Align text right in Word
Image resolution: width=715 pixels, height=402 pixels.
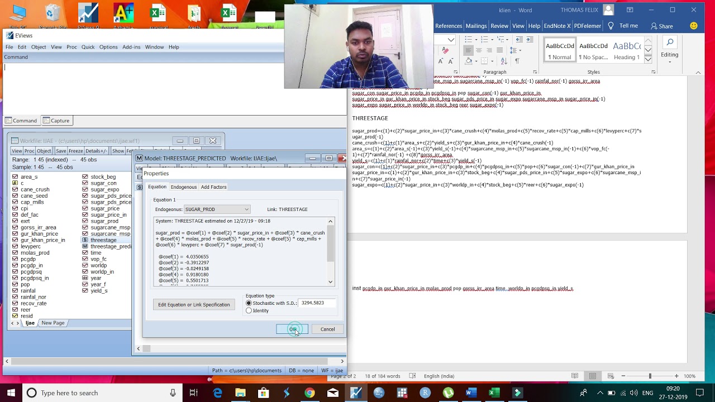pyautogui.click(x=489, y=50)
